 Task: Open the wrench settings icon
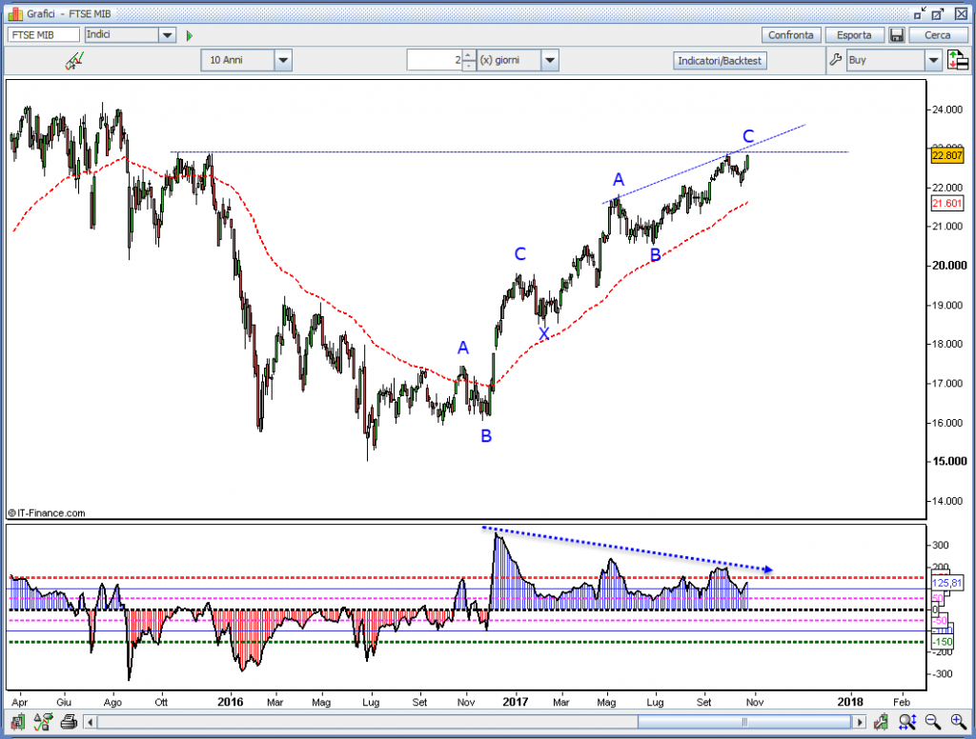click(835, 60)
